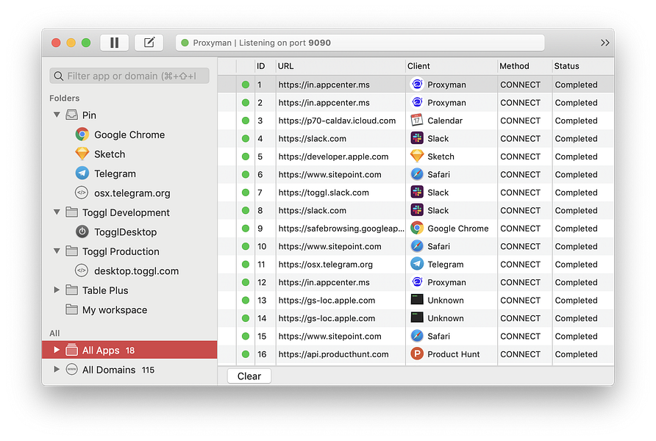The height and width of the screenshot is (441, 656).
Task: Click the All Apps 18 count
Action: [x=130, y=351]
